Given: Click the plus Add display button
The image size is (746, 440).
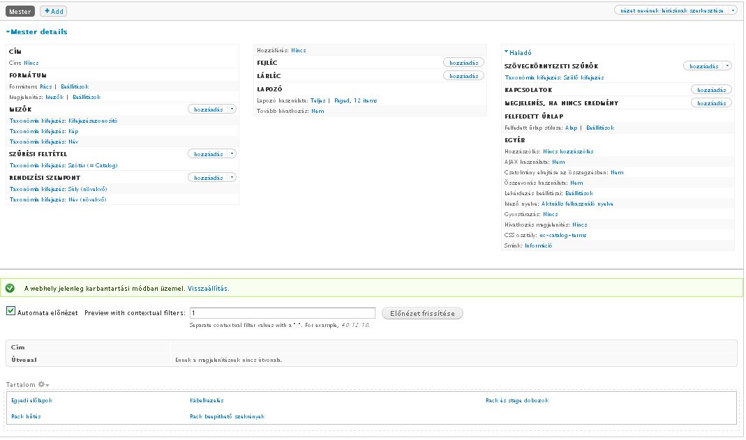Looking at the screenshot, I should point(53,11).
